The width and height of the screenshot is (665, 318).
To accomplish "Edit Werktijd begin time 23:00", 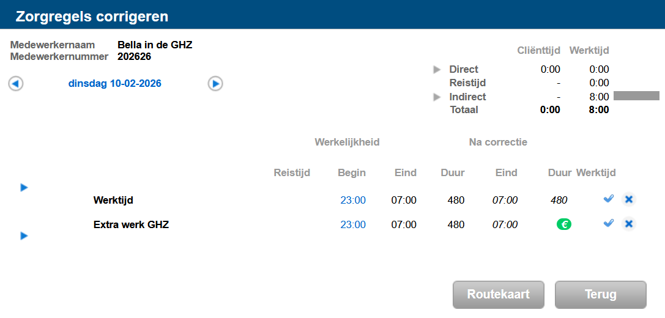I will (353, 200).
